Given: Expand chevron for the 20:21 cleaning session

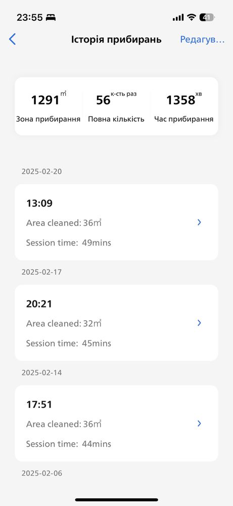Looking at the screenshot, I should point(199,323).
